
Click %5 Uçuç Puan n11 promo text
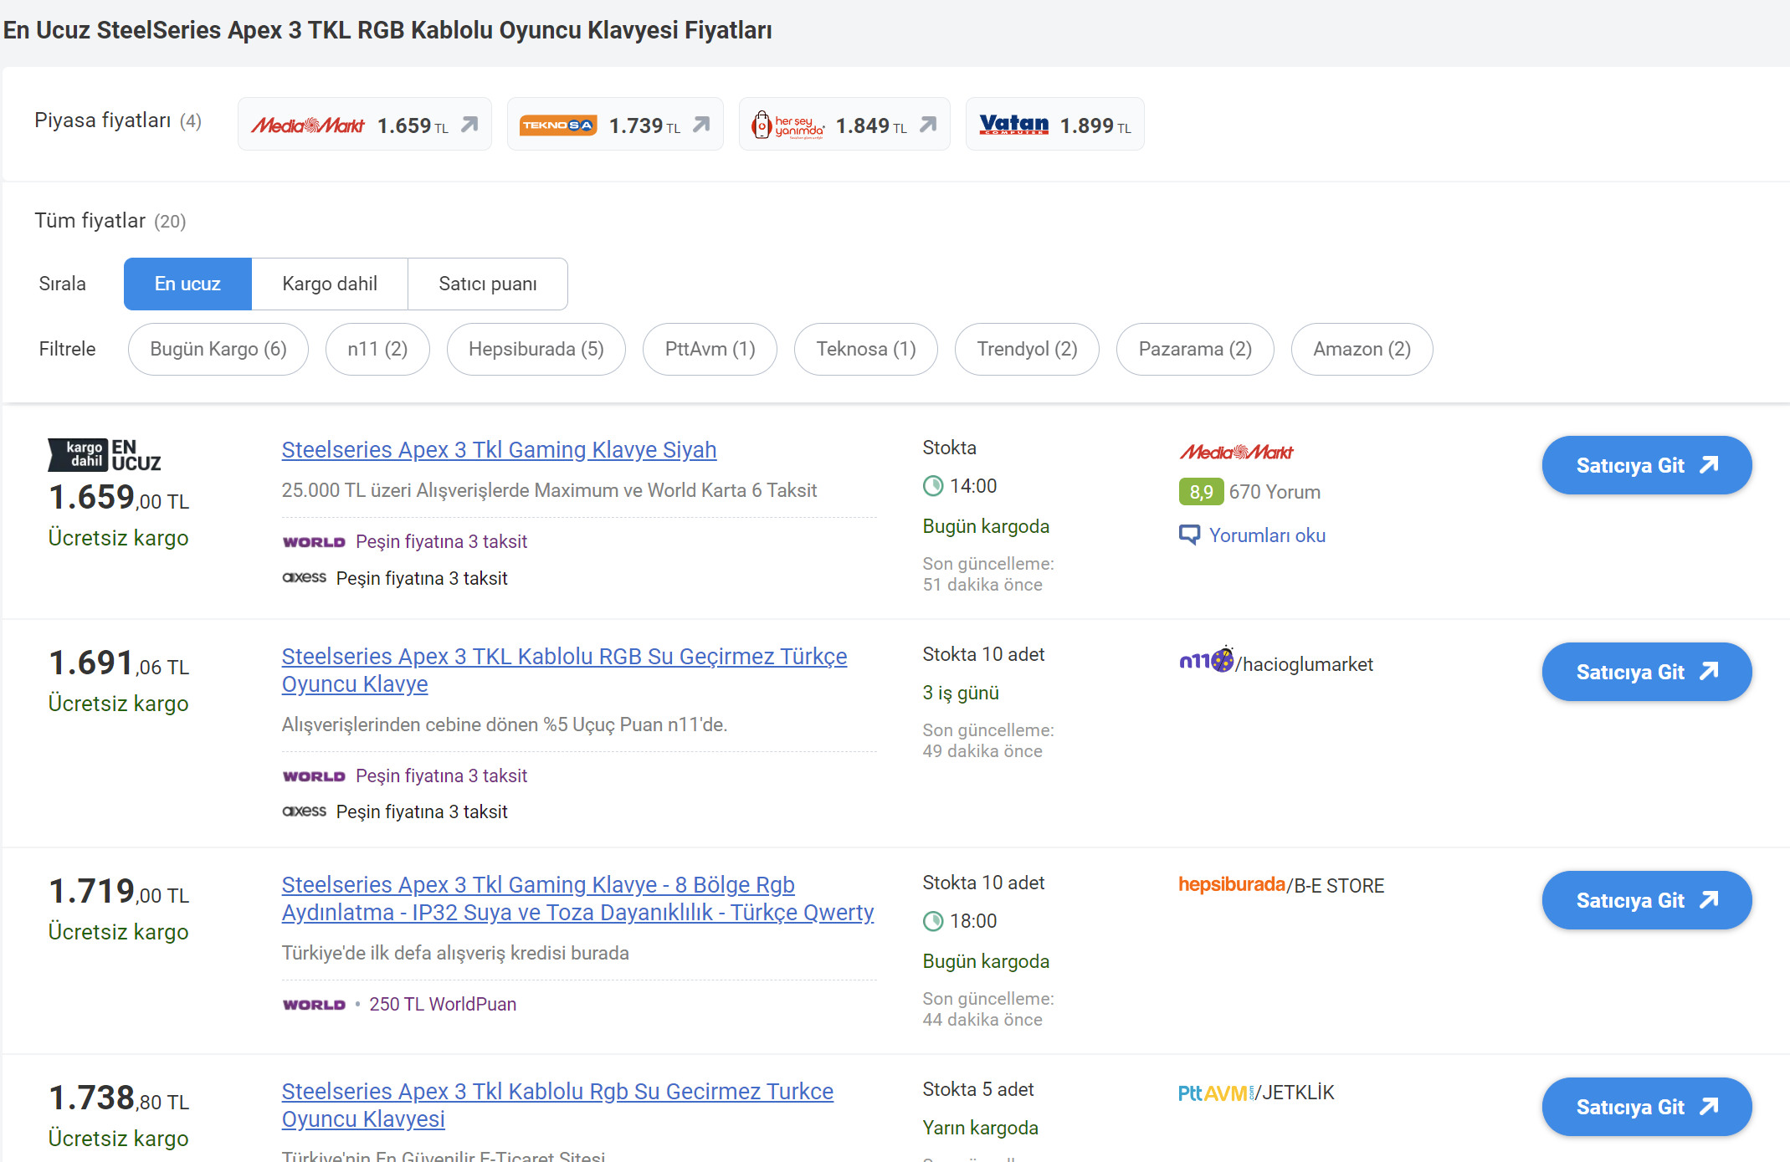click(x=505, y=724)
